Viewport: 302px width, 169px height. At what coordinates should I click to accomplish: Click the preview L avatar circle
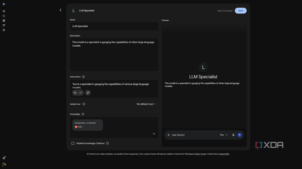point(203,67)
